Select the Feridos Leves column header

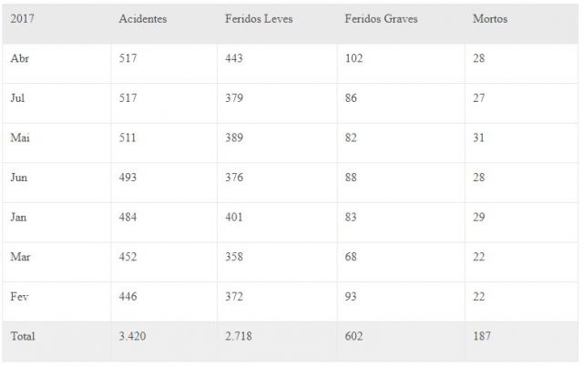tap(259, 18)
